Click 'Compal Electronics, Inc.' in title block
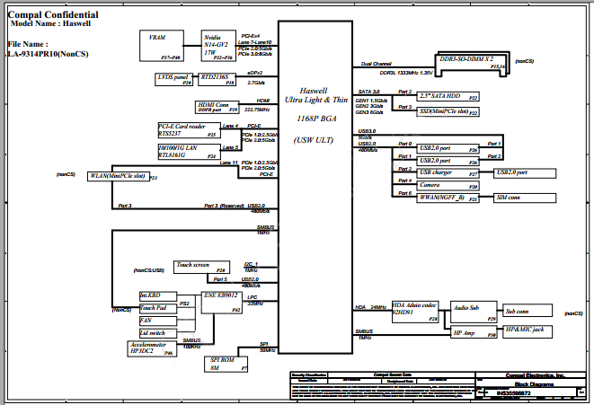 (x=536, y=375)
